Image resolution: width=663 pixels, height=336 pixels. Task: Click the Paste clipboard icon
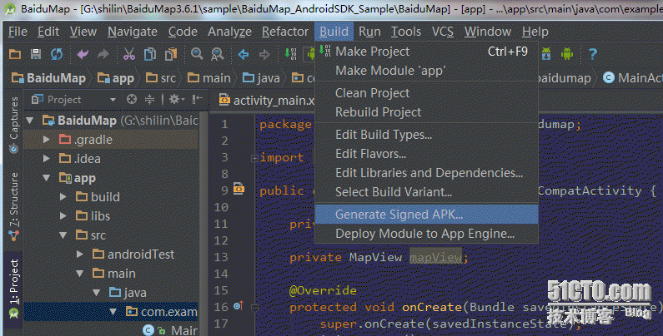(171, 54)
